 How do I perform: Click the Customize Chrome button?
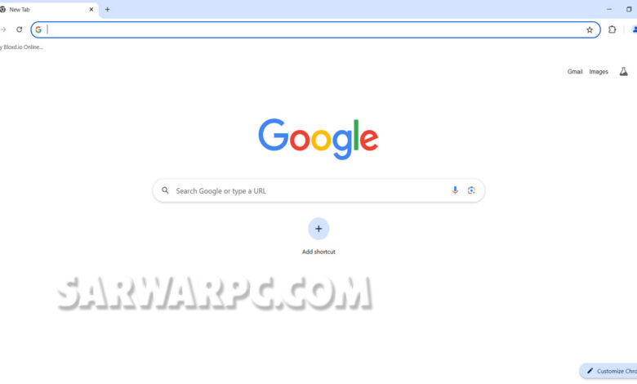pos(608,371)
